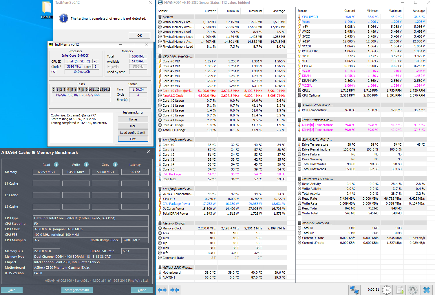Click info icon next to AIDA64 Read
This screenshot has width=435, height=295.
[x=56, y=164]
